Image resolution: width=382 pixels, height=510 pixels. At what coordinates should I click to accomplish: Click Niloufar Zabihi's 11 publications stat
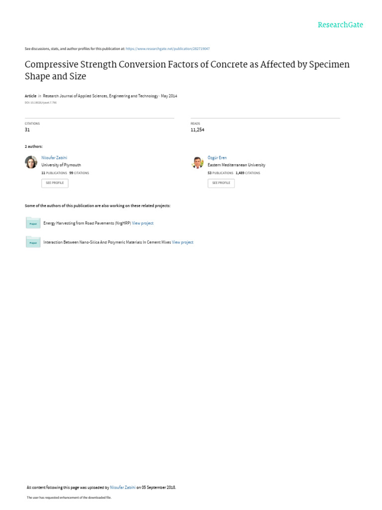[54, 173]
